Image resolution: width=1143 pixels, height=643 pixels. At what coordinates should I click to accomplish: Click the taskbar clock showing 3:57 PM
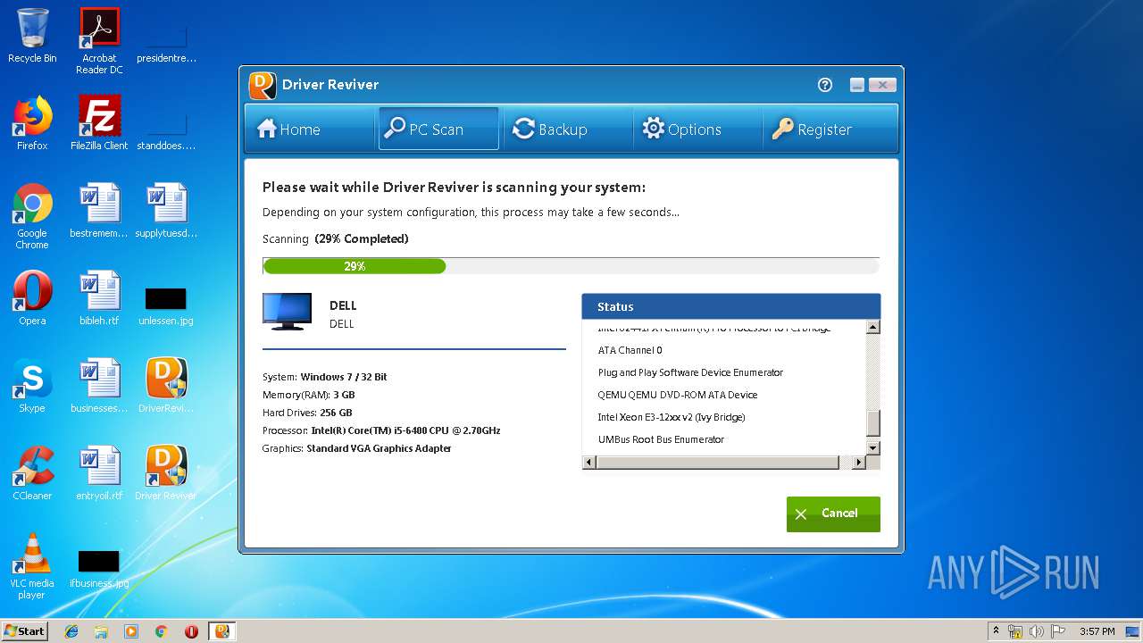1097,631
